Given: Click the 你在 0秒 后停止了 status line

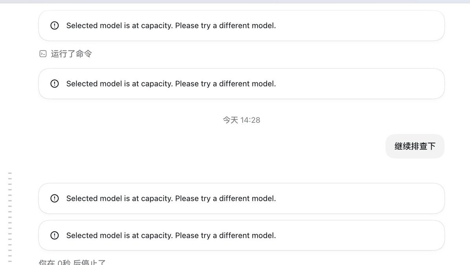Looking at the screenshot, I should [x=72, y=262].
